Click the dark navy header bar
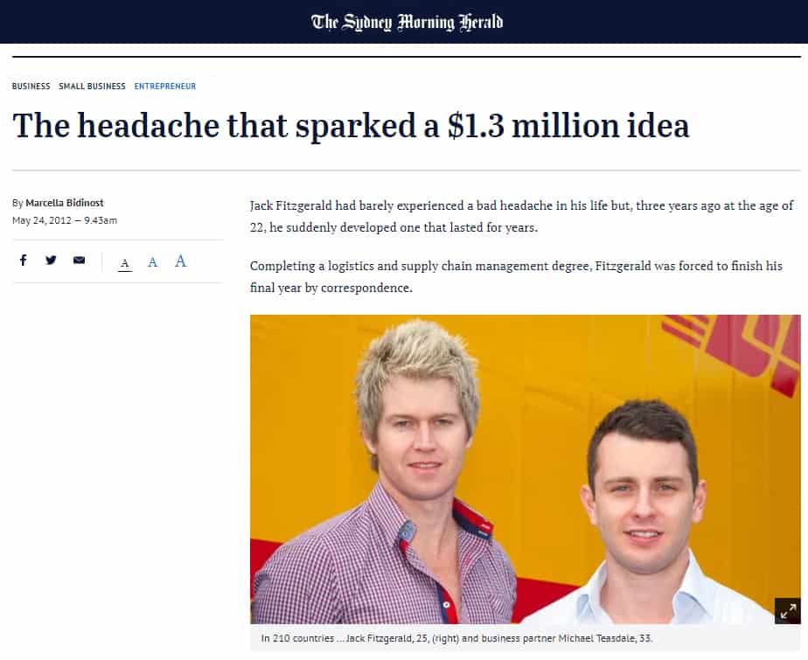This screenshot has width=808, height=660. pos(404,22)
